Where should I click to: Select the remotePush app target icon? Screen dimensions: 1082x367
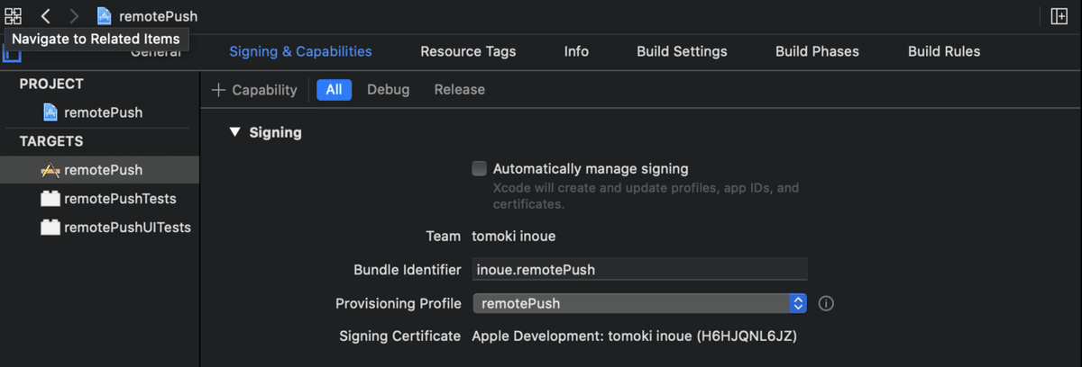pos(50,170)
